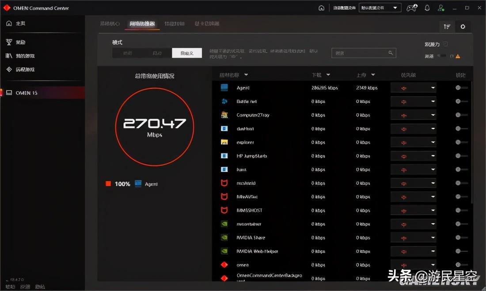Switch to the first tab left of Network Booster
The image size is (486, 291).
coord(110,23)
